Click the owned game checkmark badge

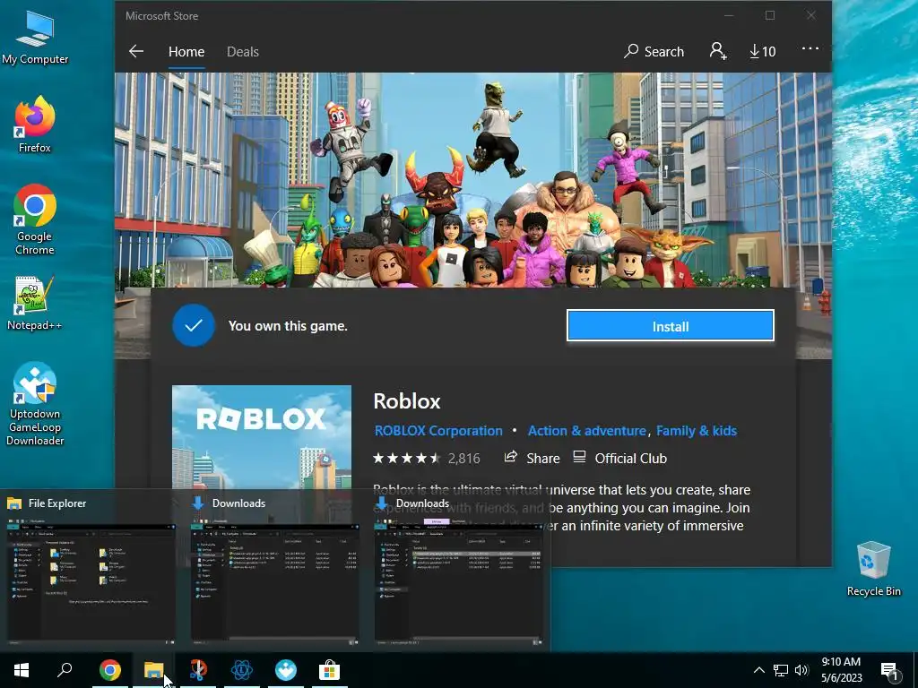pyautogui.click(x=194, y=325)
